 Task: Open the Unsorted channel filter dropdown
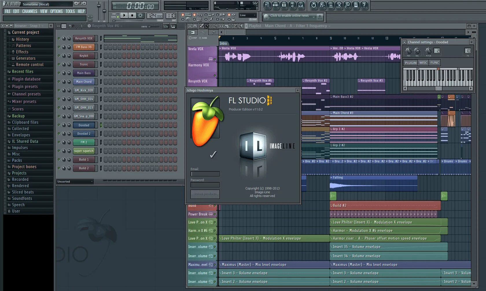75,182
